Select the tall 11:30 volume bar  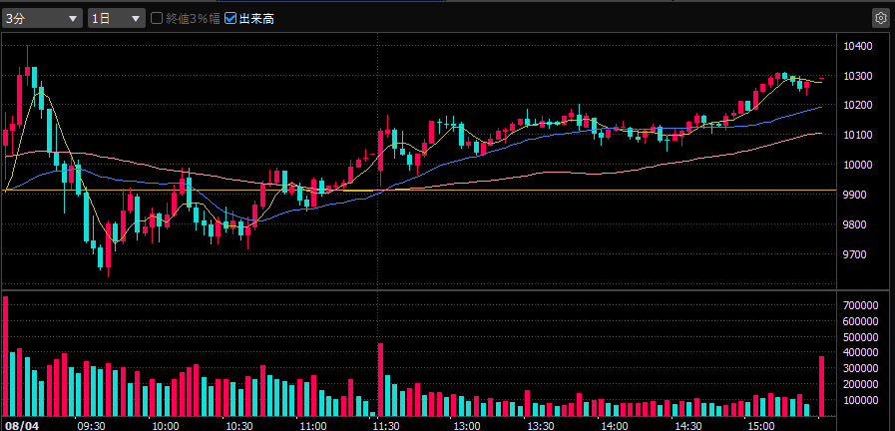381,380
